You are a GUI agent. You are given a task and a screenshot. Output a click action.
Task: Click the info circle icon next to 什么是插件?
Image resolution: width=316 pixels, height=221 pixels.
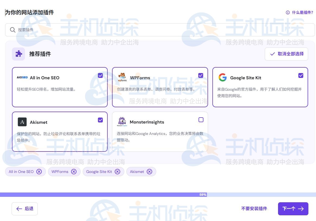(287, 12)
